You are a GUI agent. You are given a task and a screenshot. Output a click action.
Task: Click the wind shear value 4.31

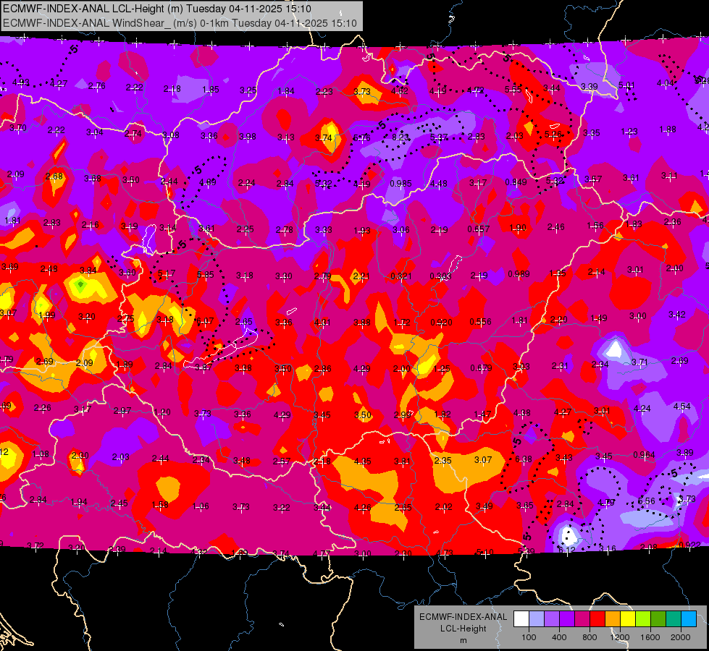tap(322, 323)
